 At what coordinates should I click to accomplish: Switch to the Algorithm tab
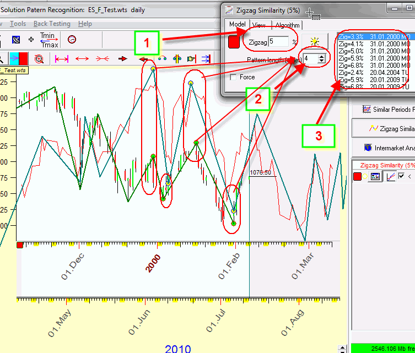(287, 25)
